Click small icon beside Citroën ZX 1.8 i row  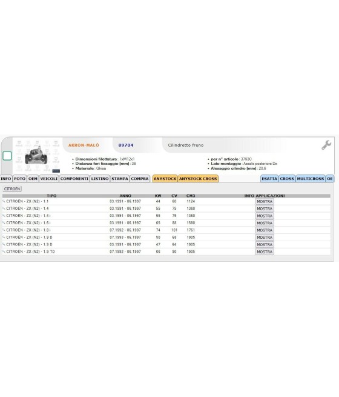click(4, 230)
